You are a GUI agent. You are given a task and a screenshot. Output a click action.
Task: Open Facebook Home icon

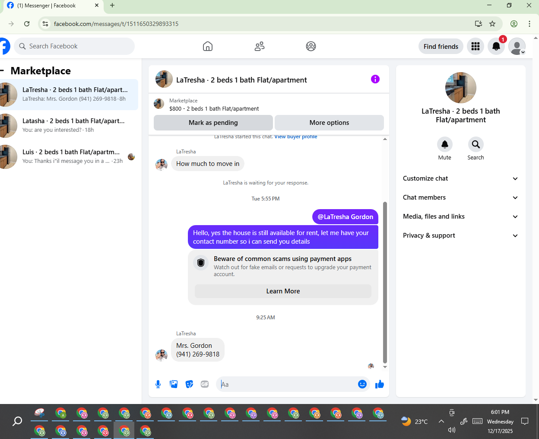(208, 46)
